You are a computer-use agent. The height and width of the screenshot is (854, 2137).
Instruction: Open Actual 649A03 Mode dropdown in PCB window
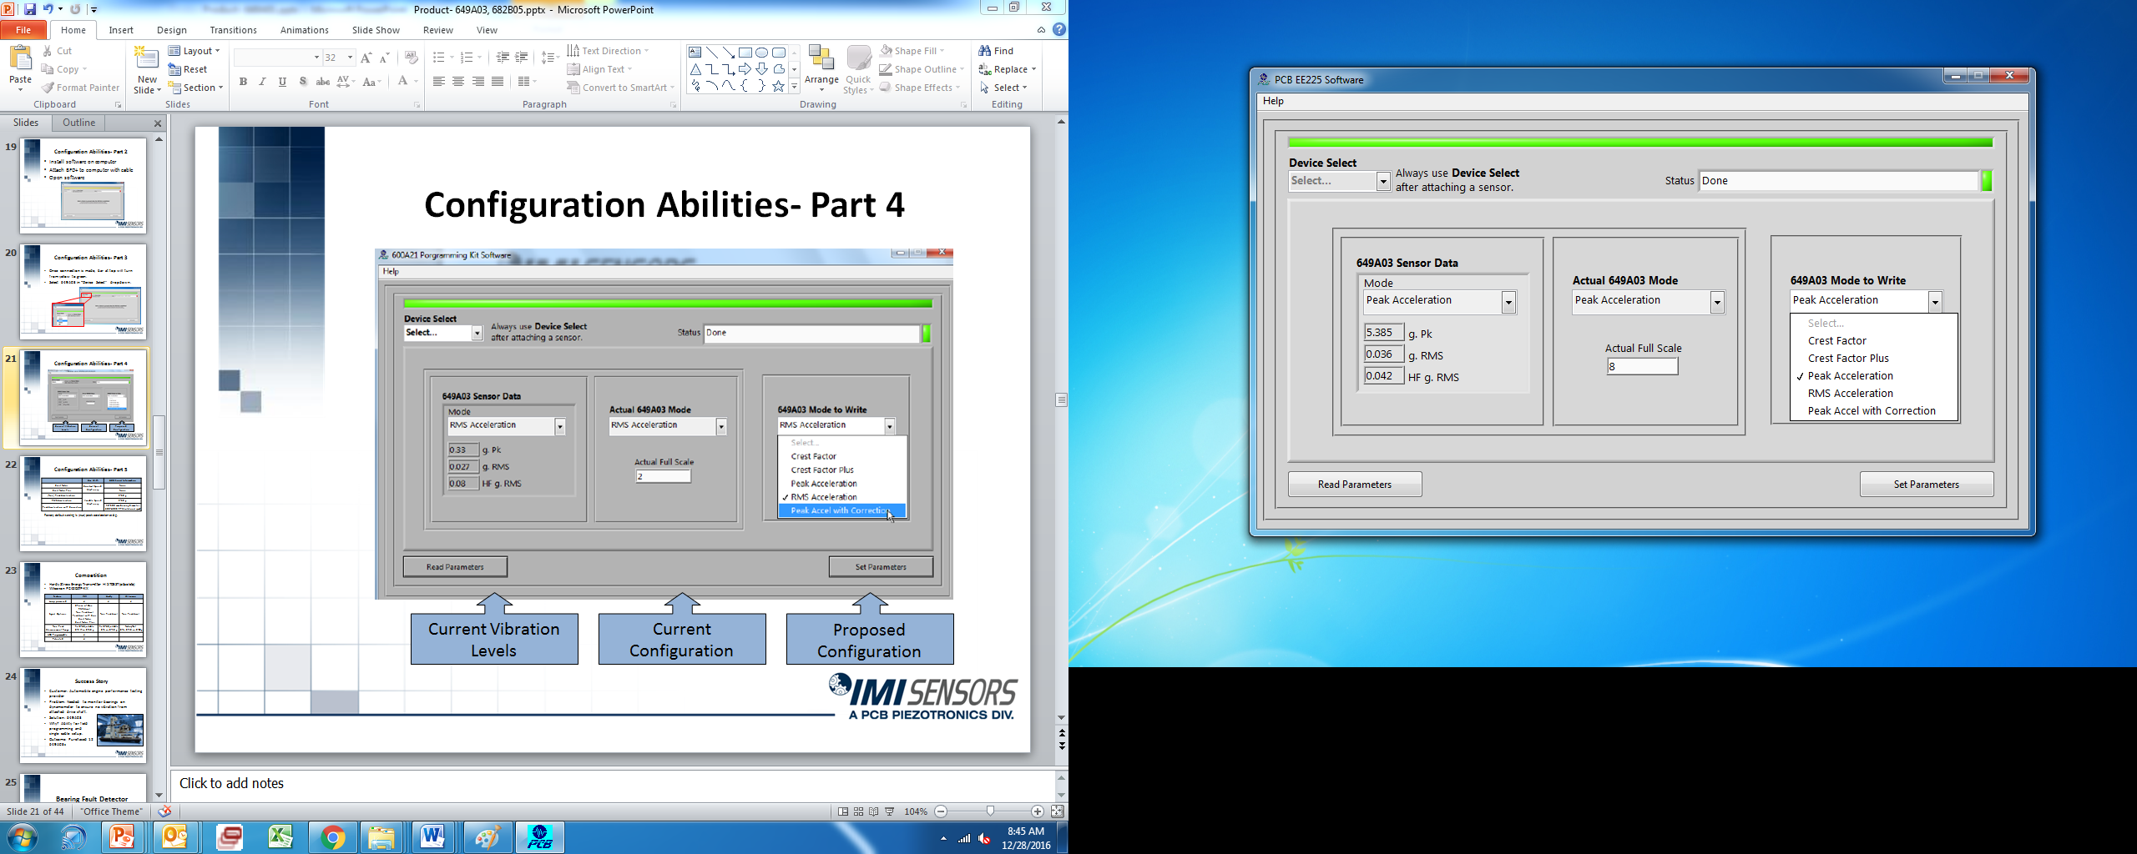[1717, 302]
